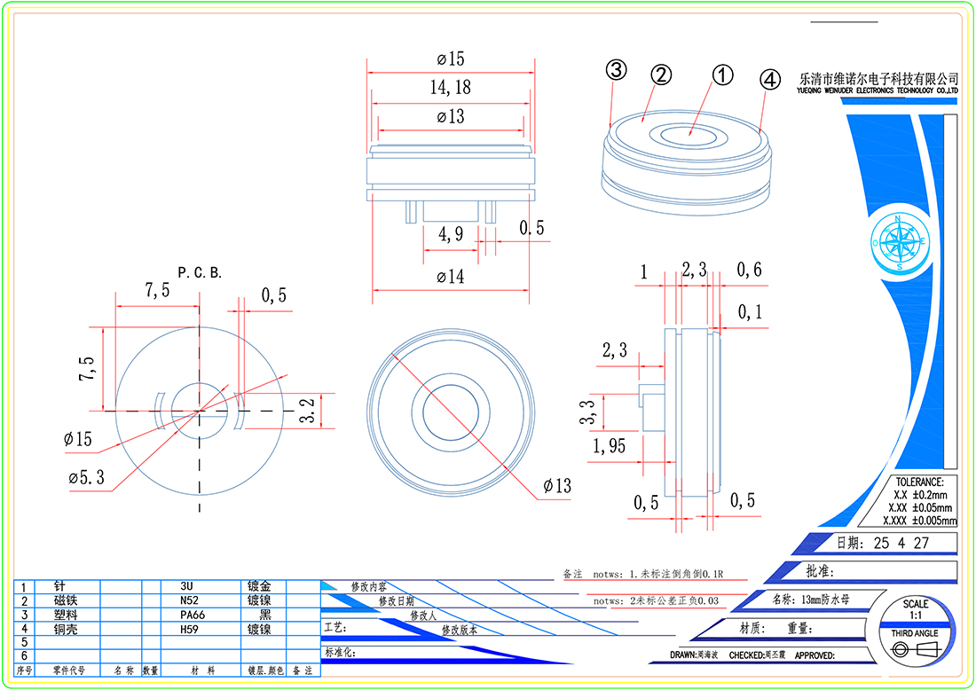The image size is (976, 690).
Task: Click the compass rose logo
Action: click(x=899, y=241)
